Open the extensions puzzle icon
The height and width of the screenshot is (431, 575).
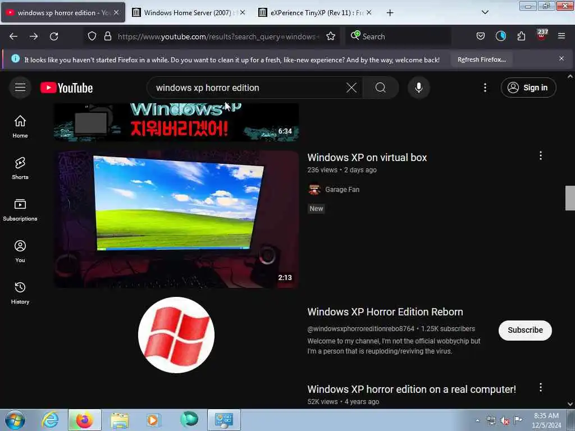click(521, 36)
